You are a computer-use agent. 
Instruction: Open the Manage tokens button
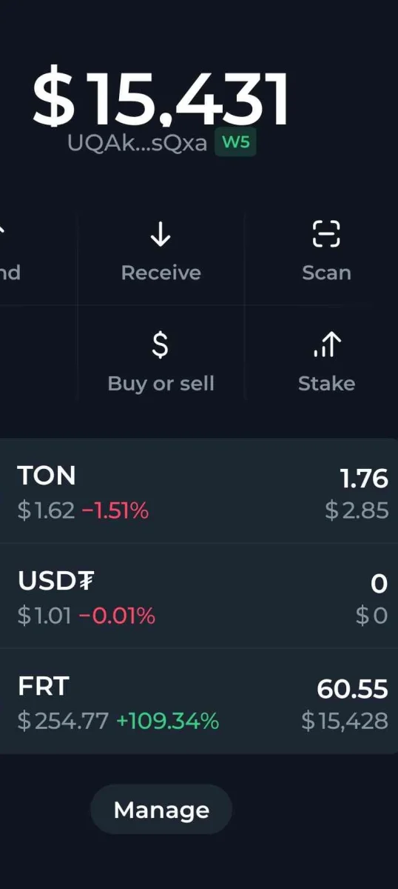tap(161, 810)
